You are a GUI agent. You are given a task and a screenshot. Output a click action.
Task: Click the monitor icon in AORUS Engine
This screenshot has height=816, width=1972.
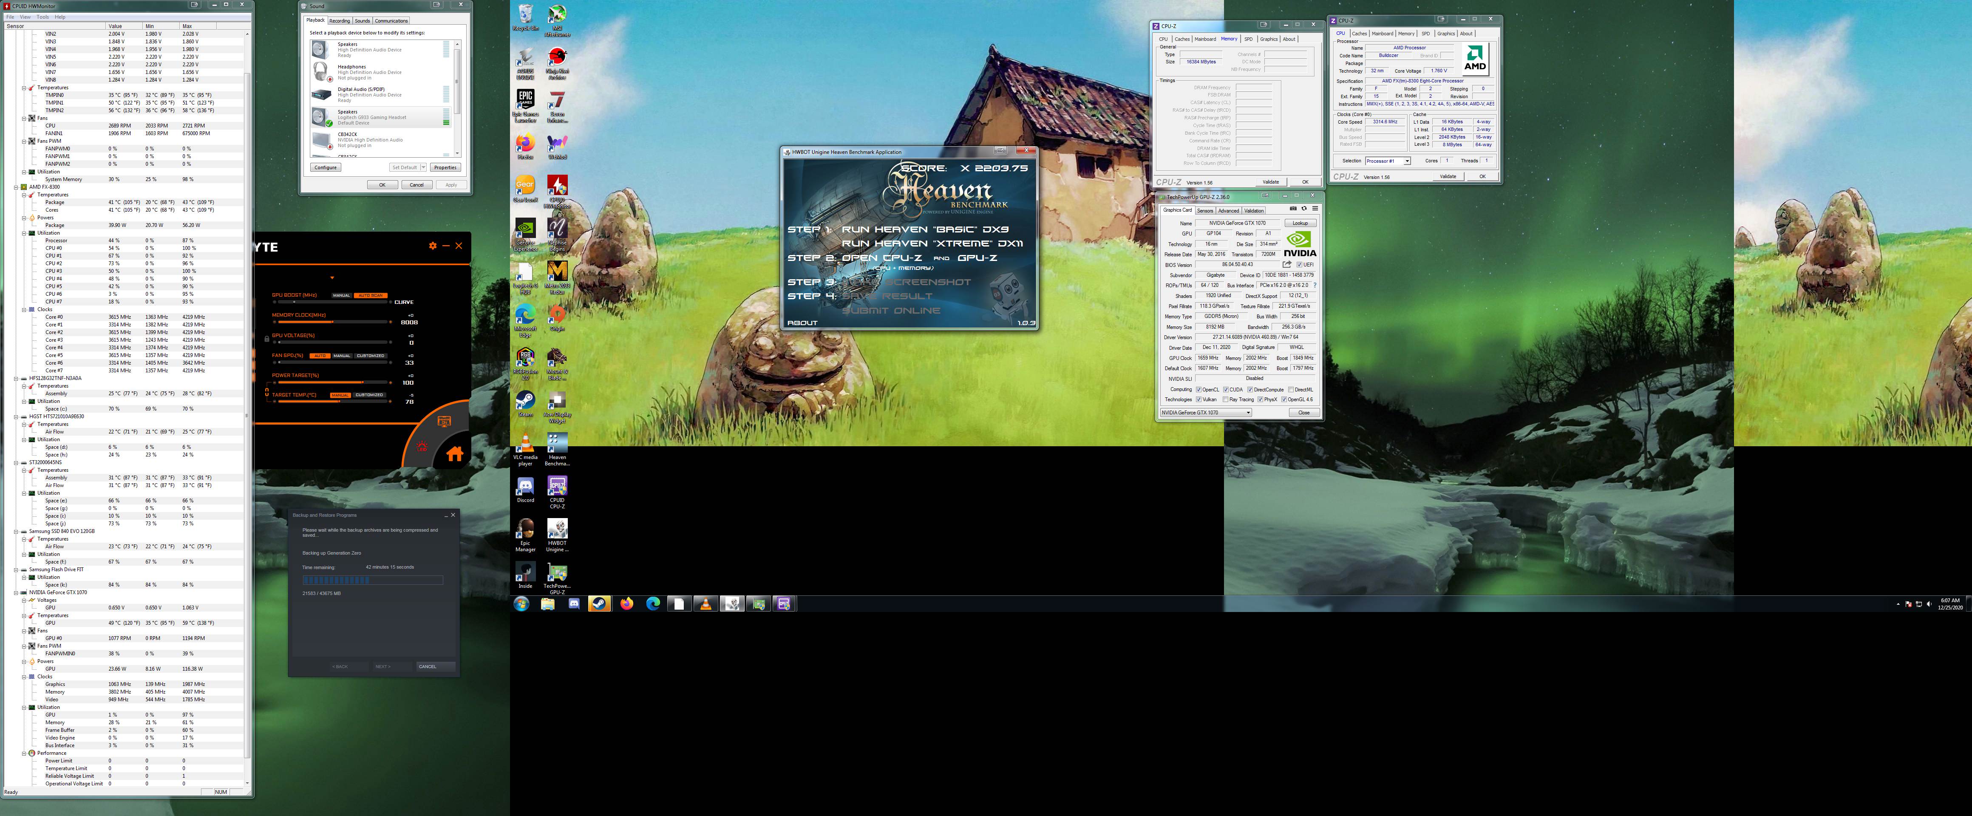(x=444, y=422)
